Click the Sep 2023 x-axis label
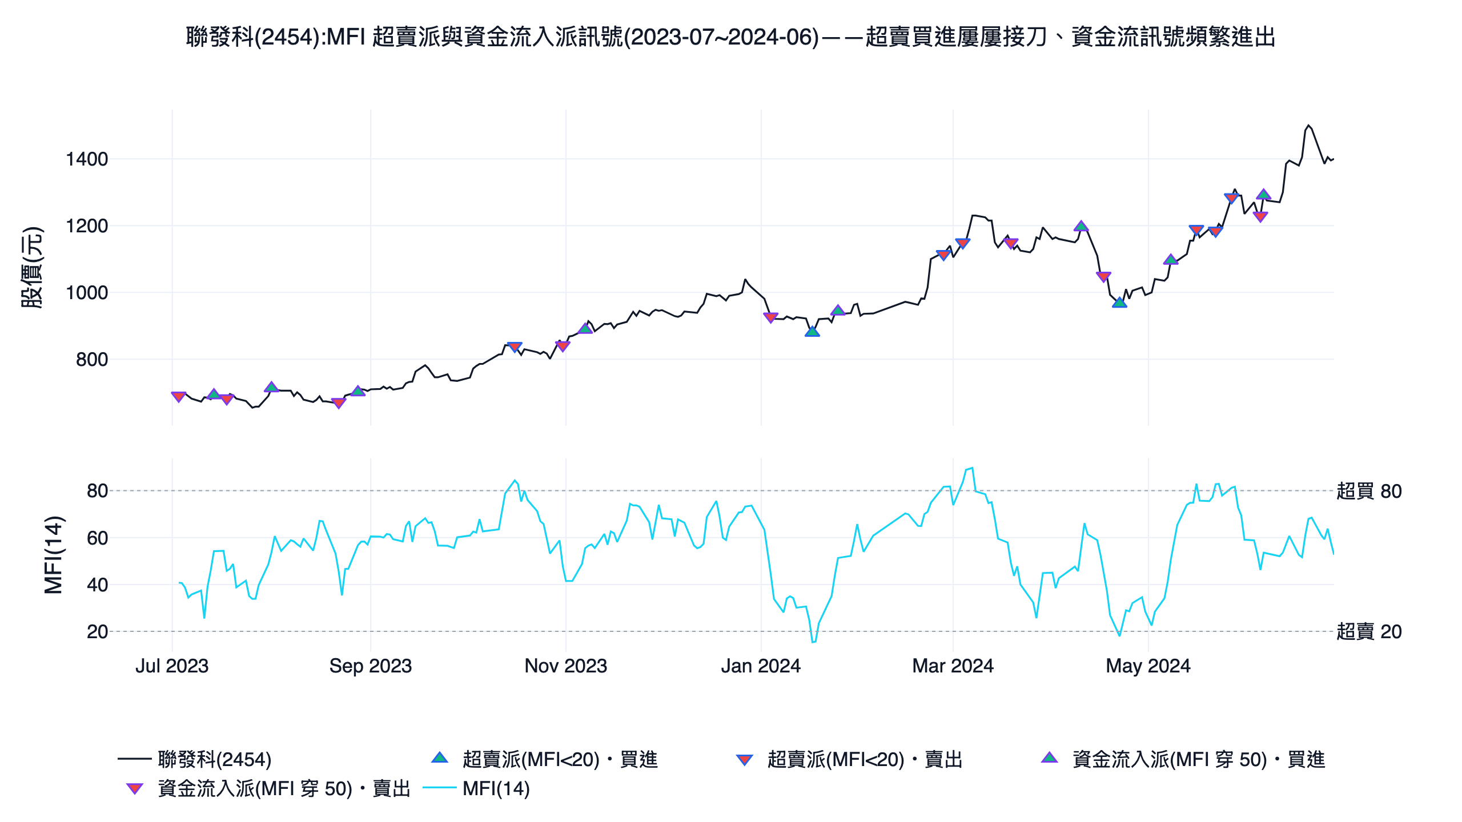 [371, 666]
